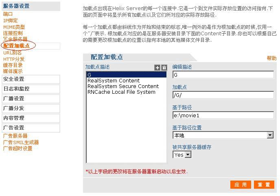Open the 基于路径位置 dropdown

223,135
